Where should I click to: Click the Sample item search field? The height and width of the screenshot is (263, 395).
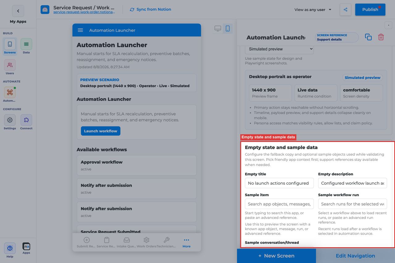tap(279, 204)
